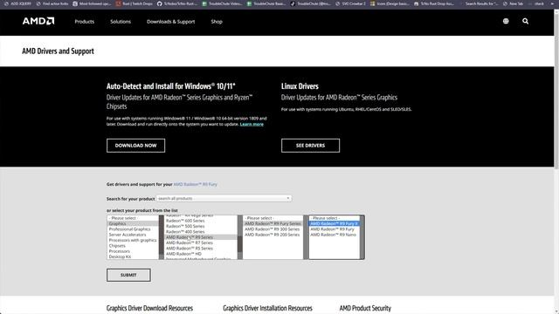Open the ADD JQUERY bookmark
Image resolution: width=559 pixels, height=314 pixels.
17,3
